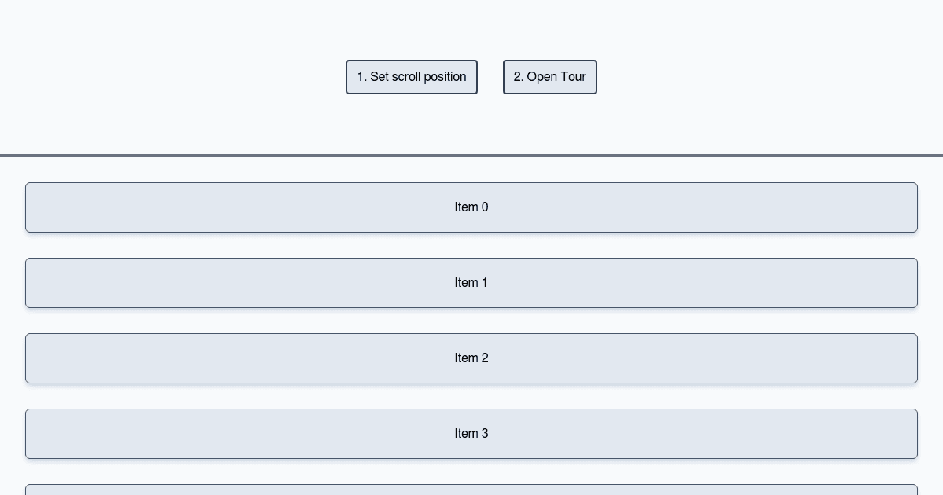Choose the Item 2 card
Viewport: 943px width, 495px height.
[472, 358]
